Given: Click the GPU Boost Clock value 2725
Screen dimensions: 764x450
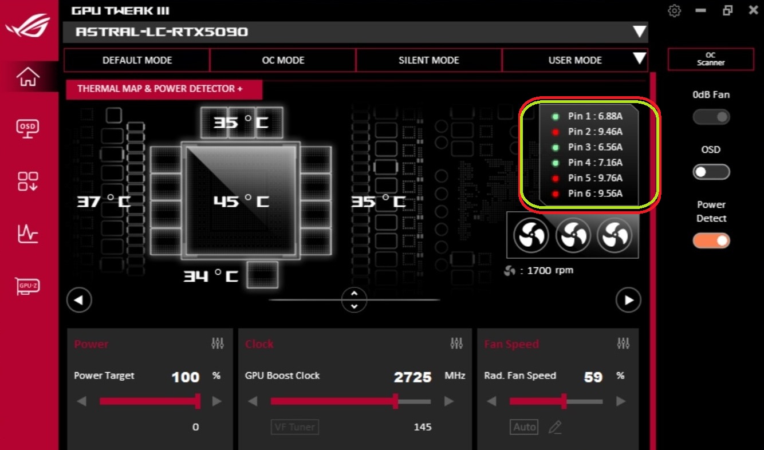Looking at the screenshot, I should tap(412, 377).
